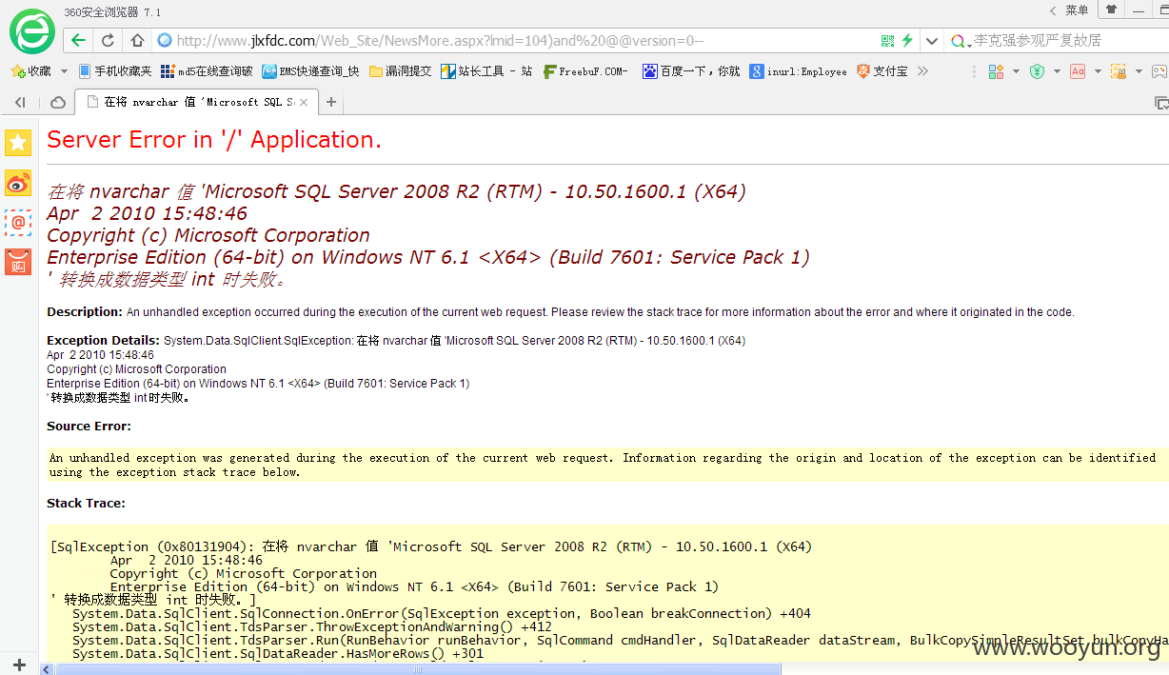Click the extensions grid-plus icon
1169x675 pixels.
(x=996, y=71)
